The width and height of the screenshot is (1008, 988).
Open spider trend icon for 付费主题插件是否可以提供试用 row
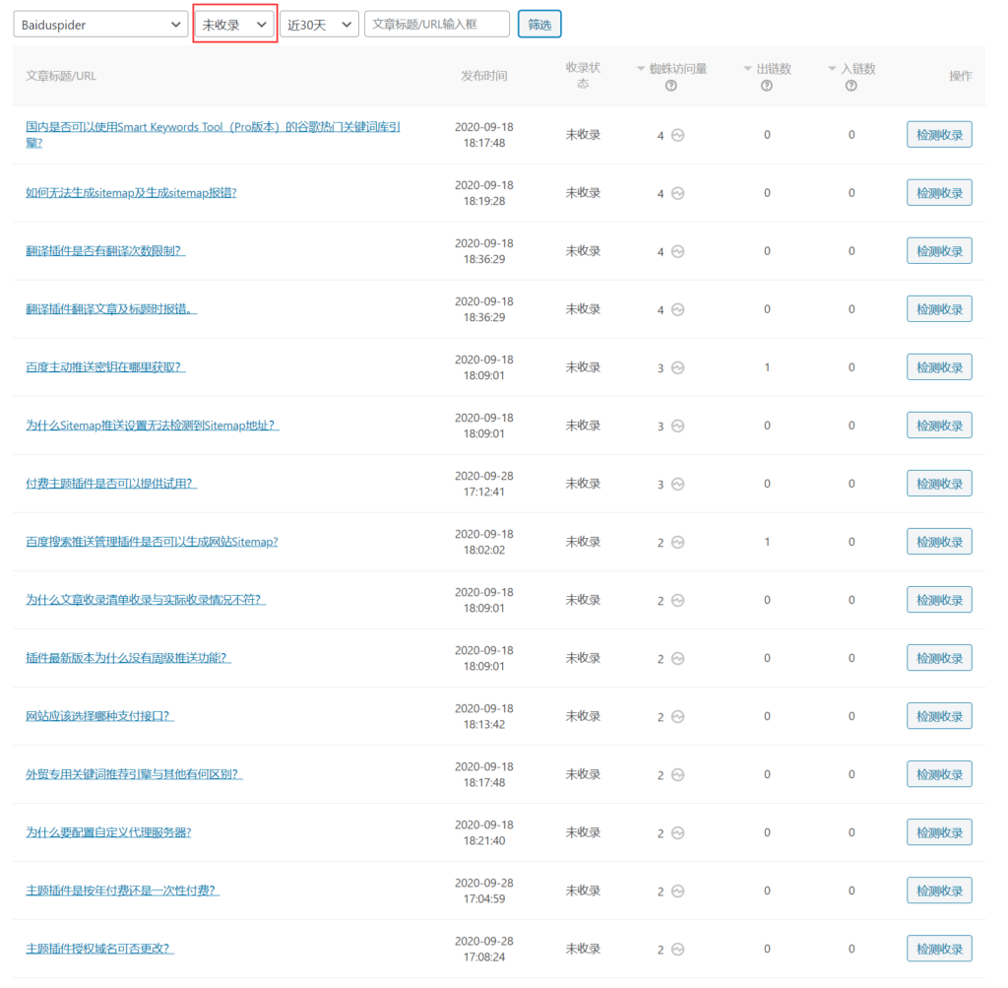(x=677, y=485)
